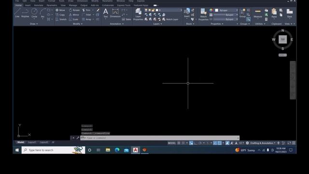The height and width of the screenshot is (174, 309).
Task: Open the status bar customization menu
Action: pyautogui.click(x=294, y=143)
